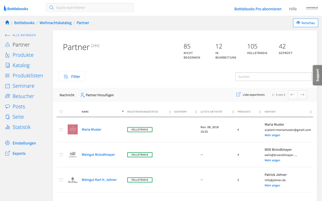This screenshot has width=322, height=201.
Task: Sort by Letzte Aktivität column
Action: click(233, 112)
